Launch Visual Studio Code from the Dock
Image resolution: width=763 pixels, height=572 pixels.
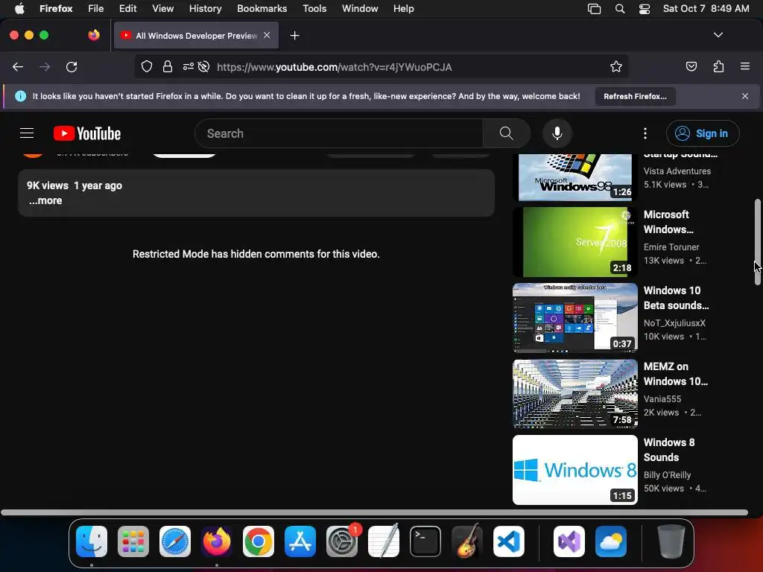point(508,541)
